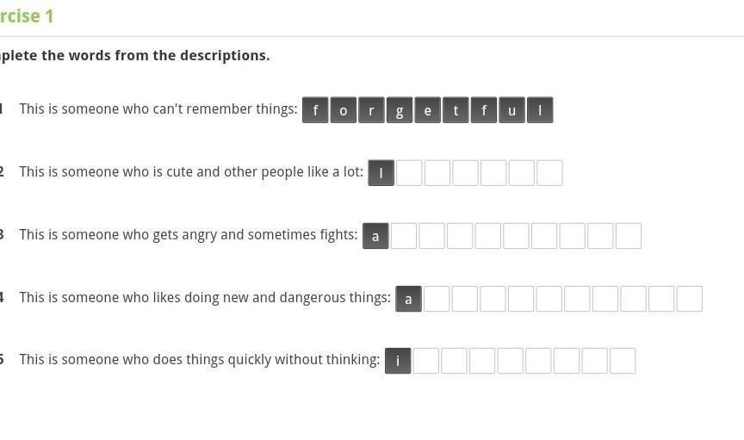The width and height of the screenshot is (744, 440).
Task: Click the Exercise 1 heading
Action: tap(27, 16)
